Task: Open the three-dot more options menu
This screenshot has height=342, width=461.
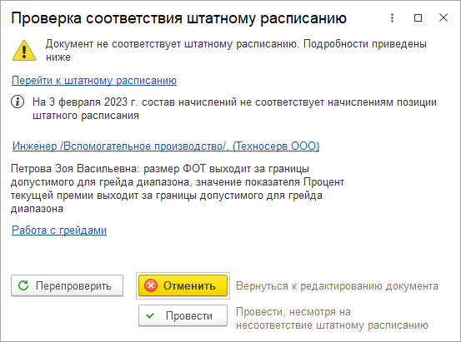Action: click(x=392, y=18)
